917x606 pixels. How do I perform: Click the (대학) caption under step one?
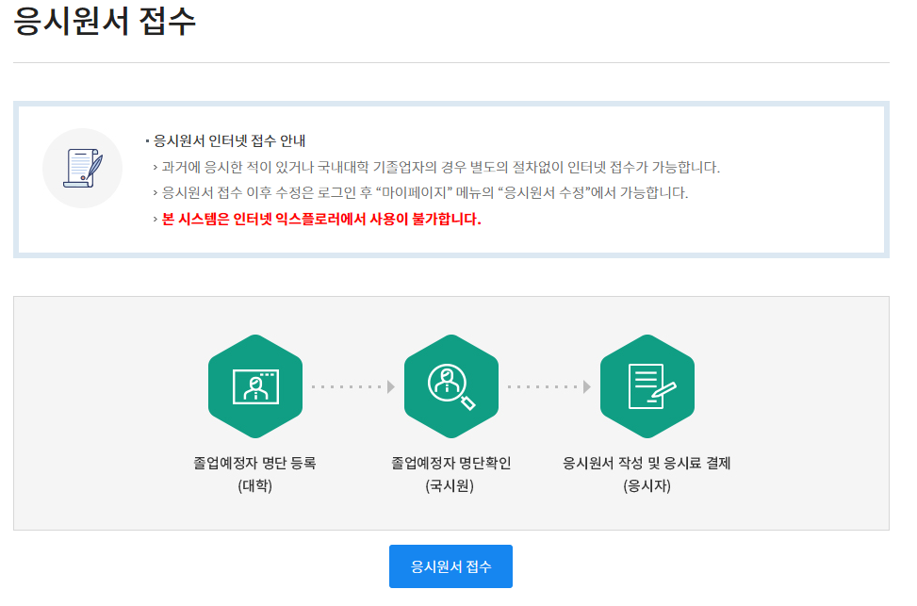pos(255,486)
